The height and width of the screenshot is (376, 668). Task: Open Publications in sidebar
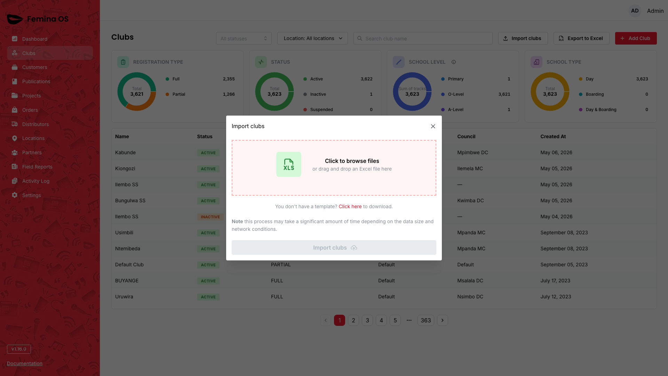(x=50, y=81)
